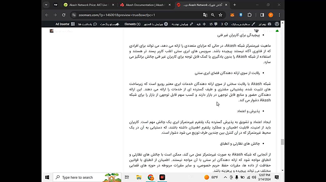
Task: Click ویرایش نوشته edit post
Action: tap(182, 24)
